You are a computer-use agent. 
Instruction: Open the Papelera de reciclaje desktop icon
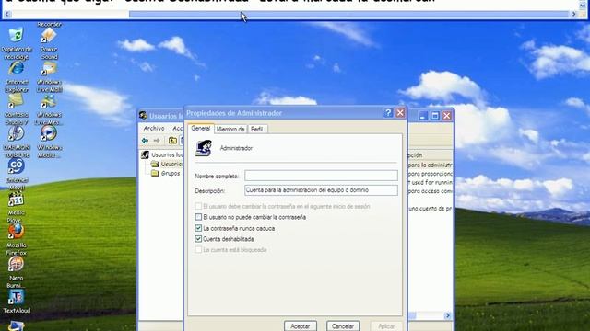point(17,35)
